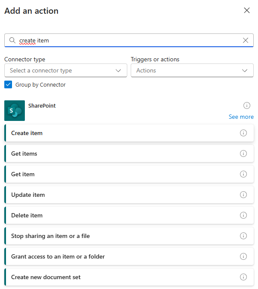The width and height of the screenshot is (258, 289).
Task: Clear the search box text
Action: (x=246, y=40)
